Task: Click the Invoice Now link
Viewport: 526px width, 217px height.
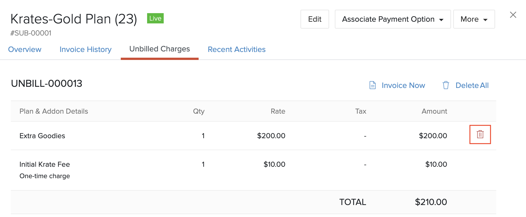Action: tap(403, 85)
